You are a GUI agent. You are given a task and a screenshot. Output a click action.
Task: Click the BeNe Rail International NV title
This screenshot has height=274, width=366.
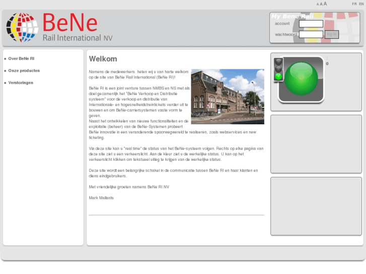[78, 27]
